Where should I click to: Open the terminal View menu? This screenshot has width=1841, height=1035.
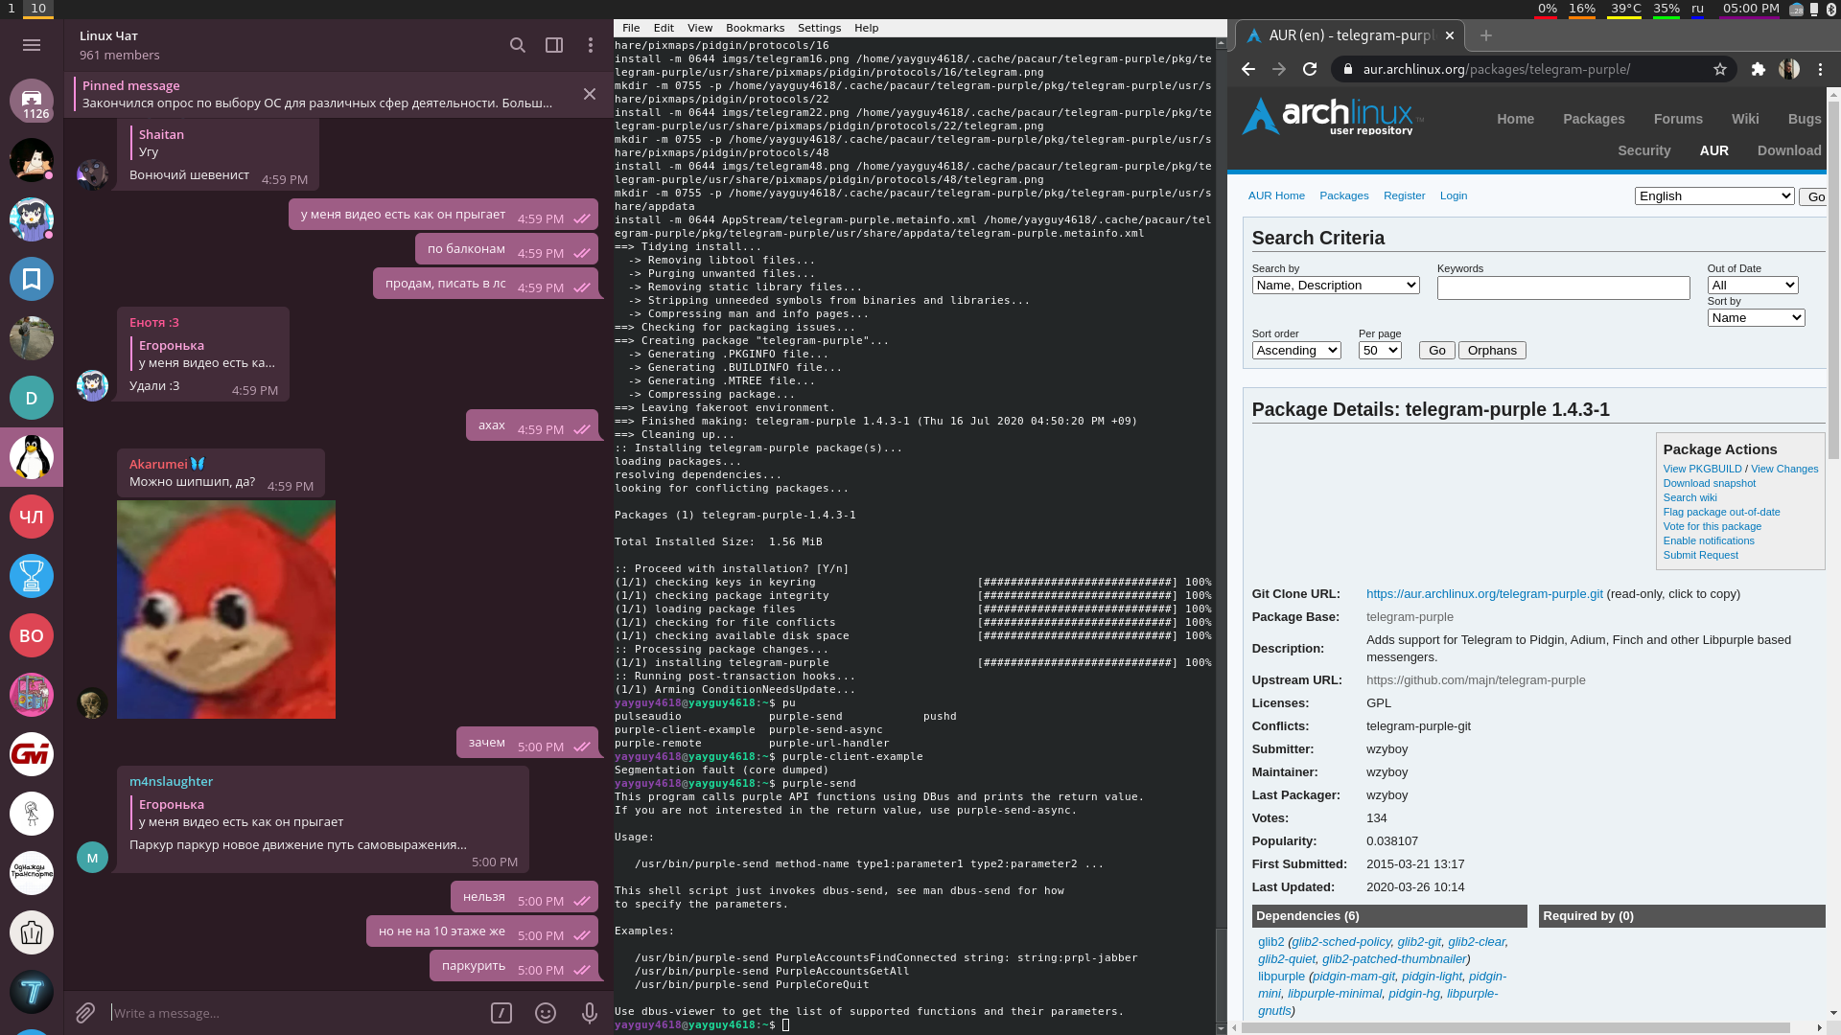[x=700, y=28]
